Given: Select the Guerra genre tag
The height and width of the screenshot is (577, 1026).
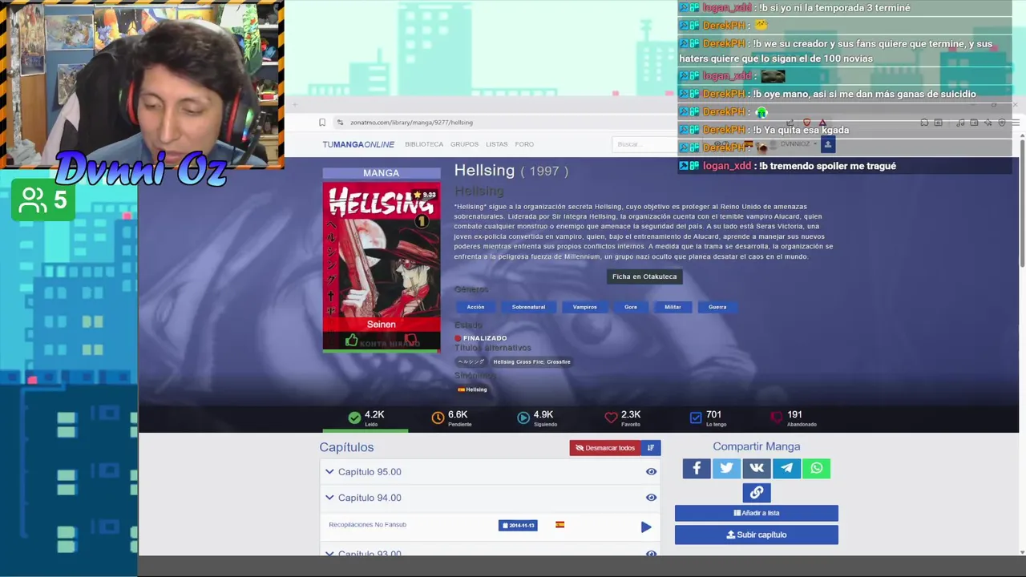Looking at the screenshot, I should pos(717,307).
